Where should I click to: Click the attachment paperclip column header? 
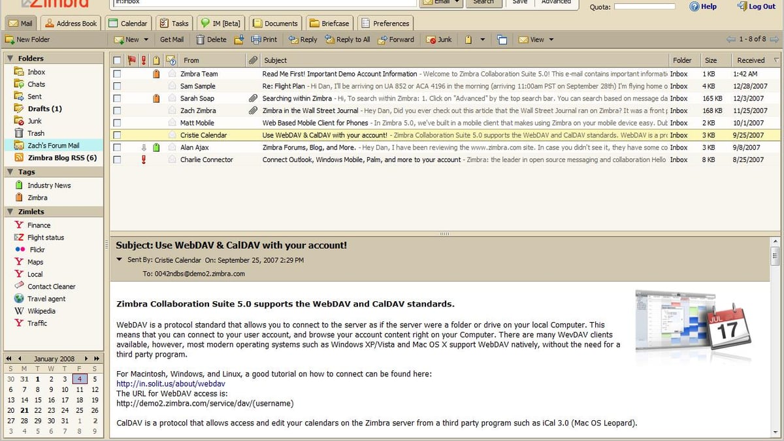click(253, 60)
